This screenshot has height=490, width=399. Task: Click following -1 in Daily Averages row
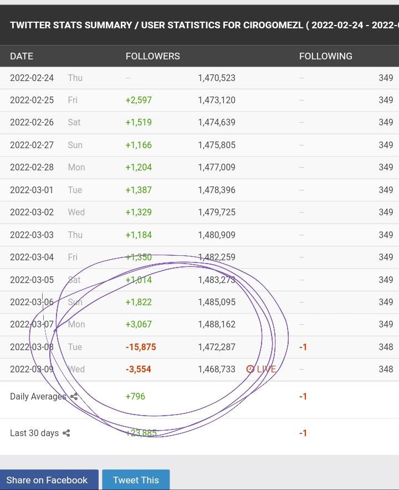pos(303,397)
